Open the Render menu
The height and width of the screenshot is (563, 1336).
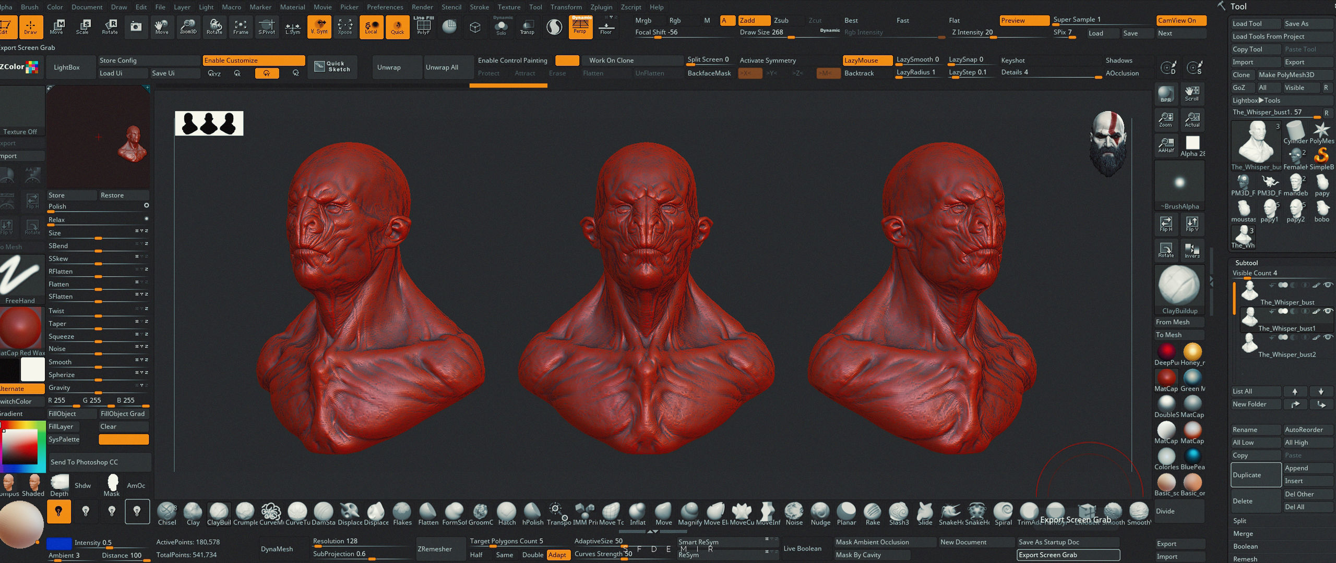422,7
